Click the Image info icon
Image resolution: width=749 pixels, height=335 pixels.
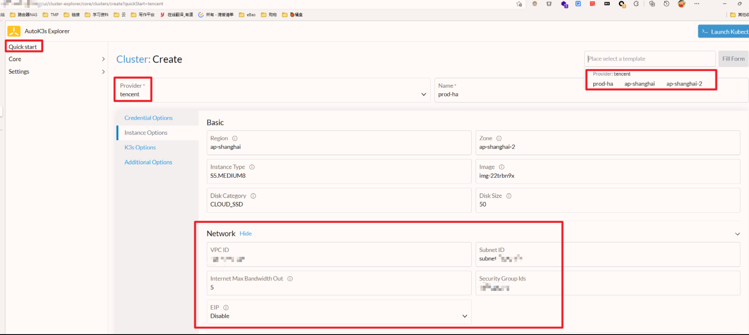coord(501,167)
